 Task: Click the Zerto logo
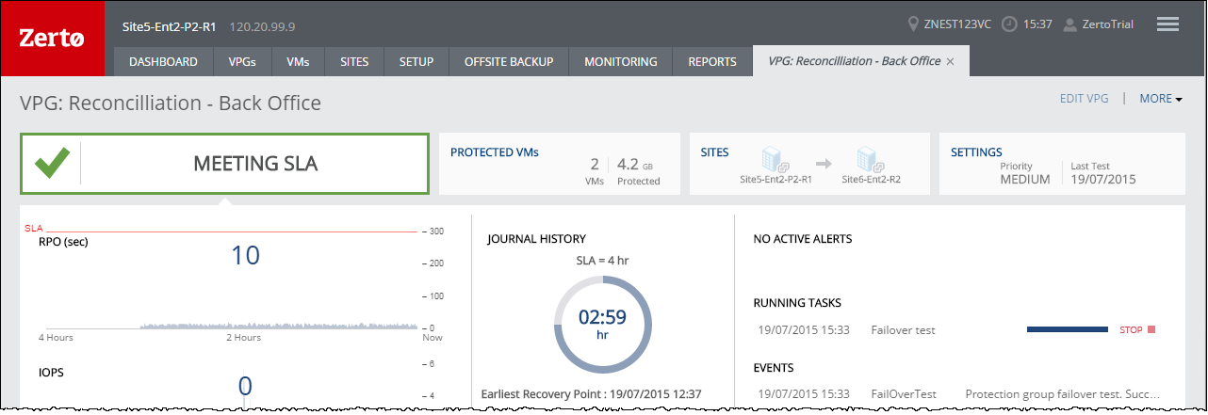pyautogui.click(x=53, y=39)
